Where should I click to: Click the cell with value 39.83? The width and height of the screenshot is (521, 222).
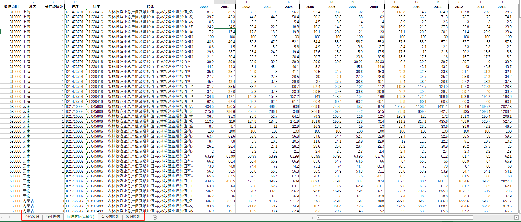374,62
